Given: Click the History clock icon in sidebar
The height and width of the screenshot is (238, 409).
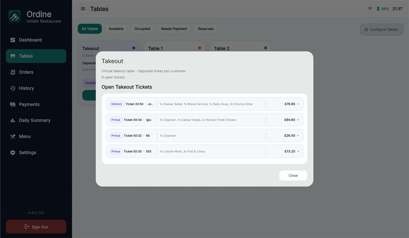Looking at the screenshot, I should click(13, 88).
